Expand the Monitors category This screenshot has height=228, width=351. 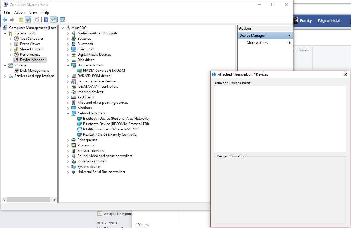(x=68, y=108)
